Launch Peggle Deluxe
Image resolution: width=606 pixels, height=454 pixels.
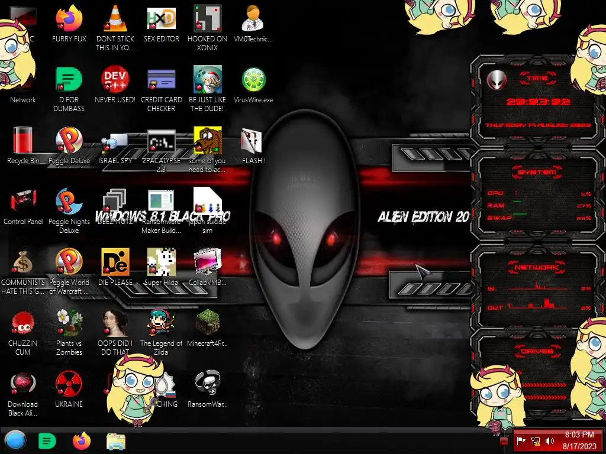(69, 140)
